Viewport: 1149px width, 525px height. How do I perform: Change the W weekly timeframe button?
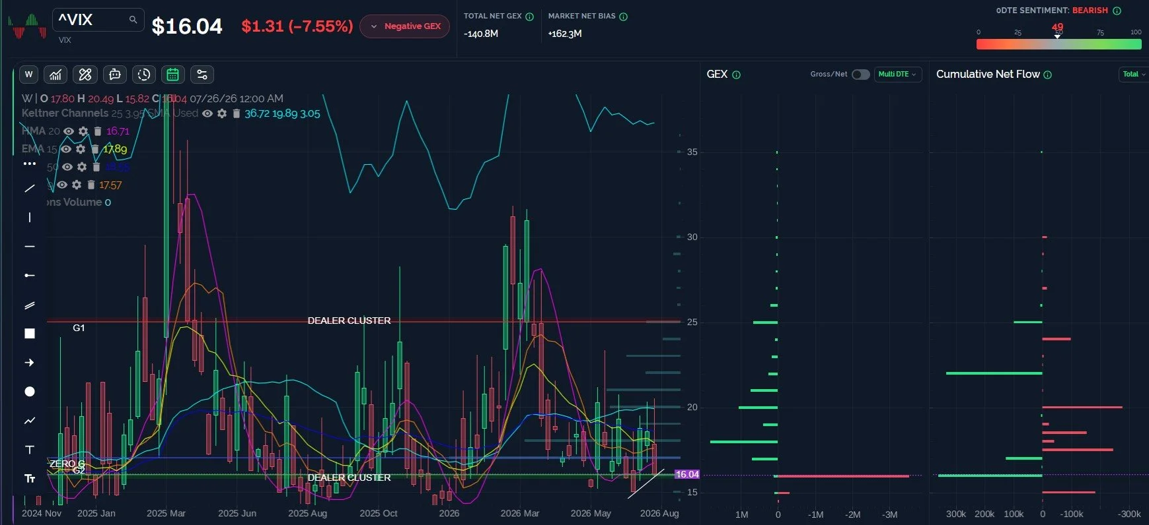point(28,75)
